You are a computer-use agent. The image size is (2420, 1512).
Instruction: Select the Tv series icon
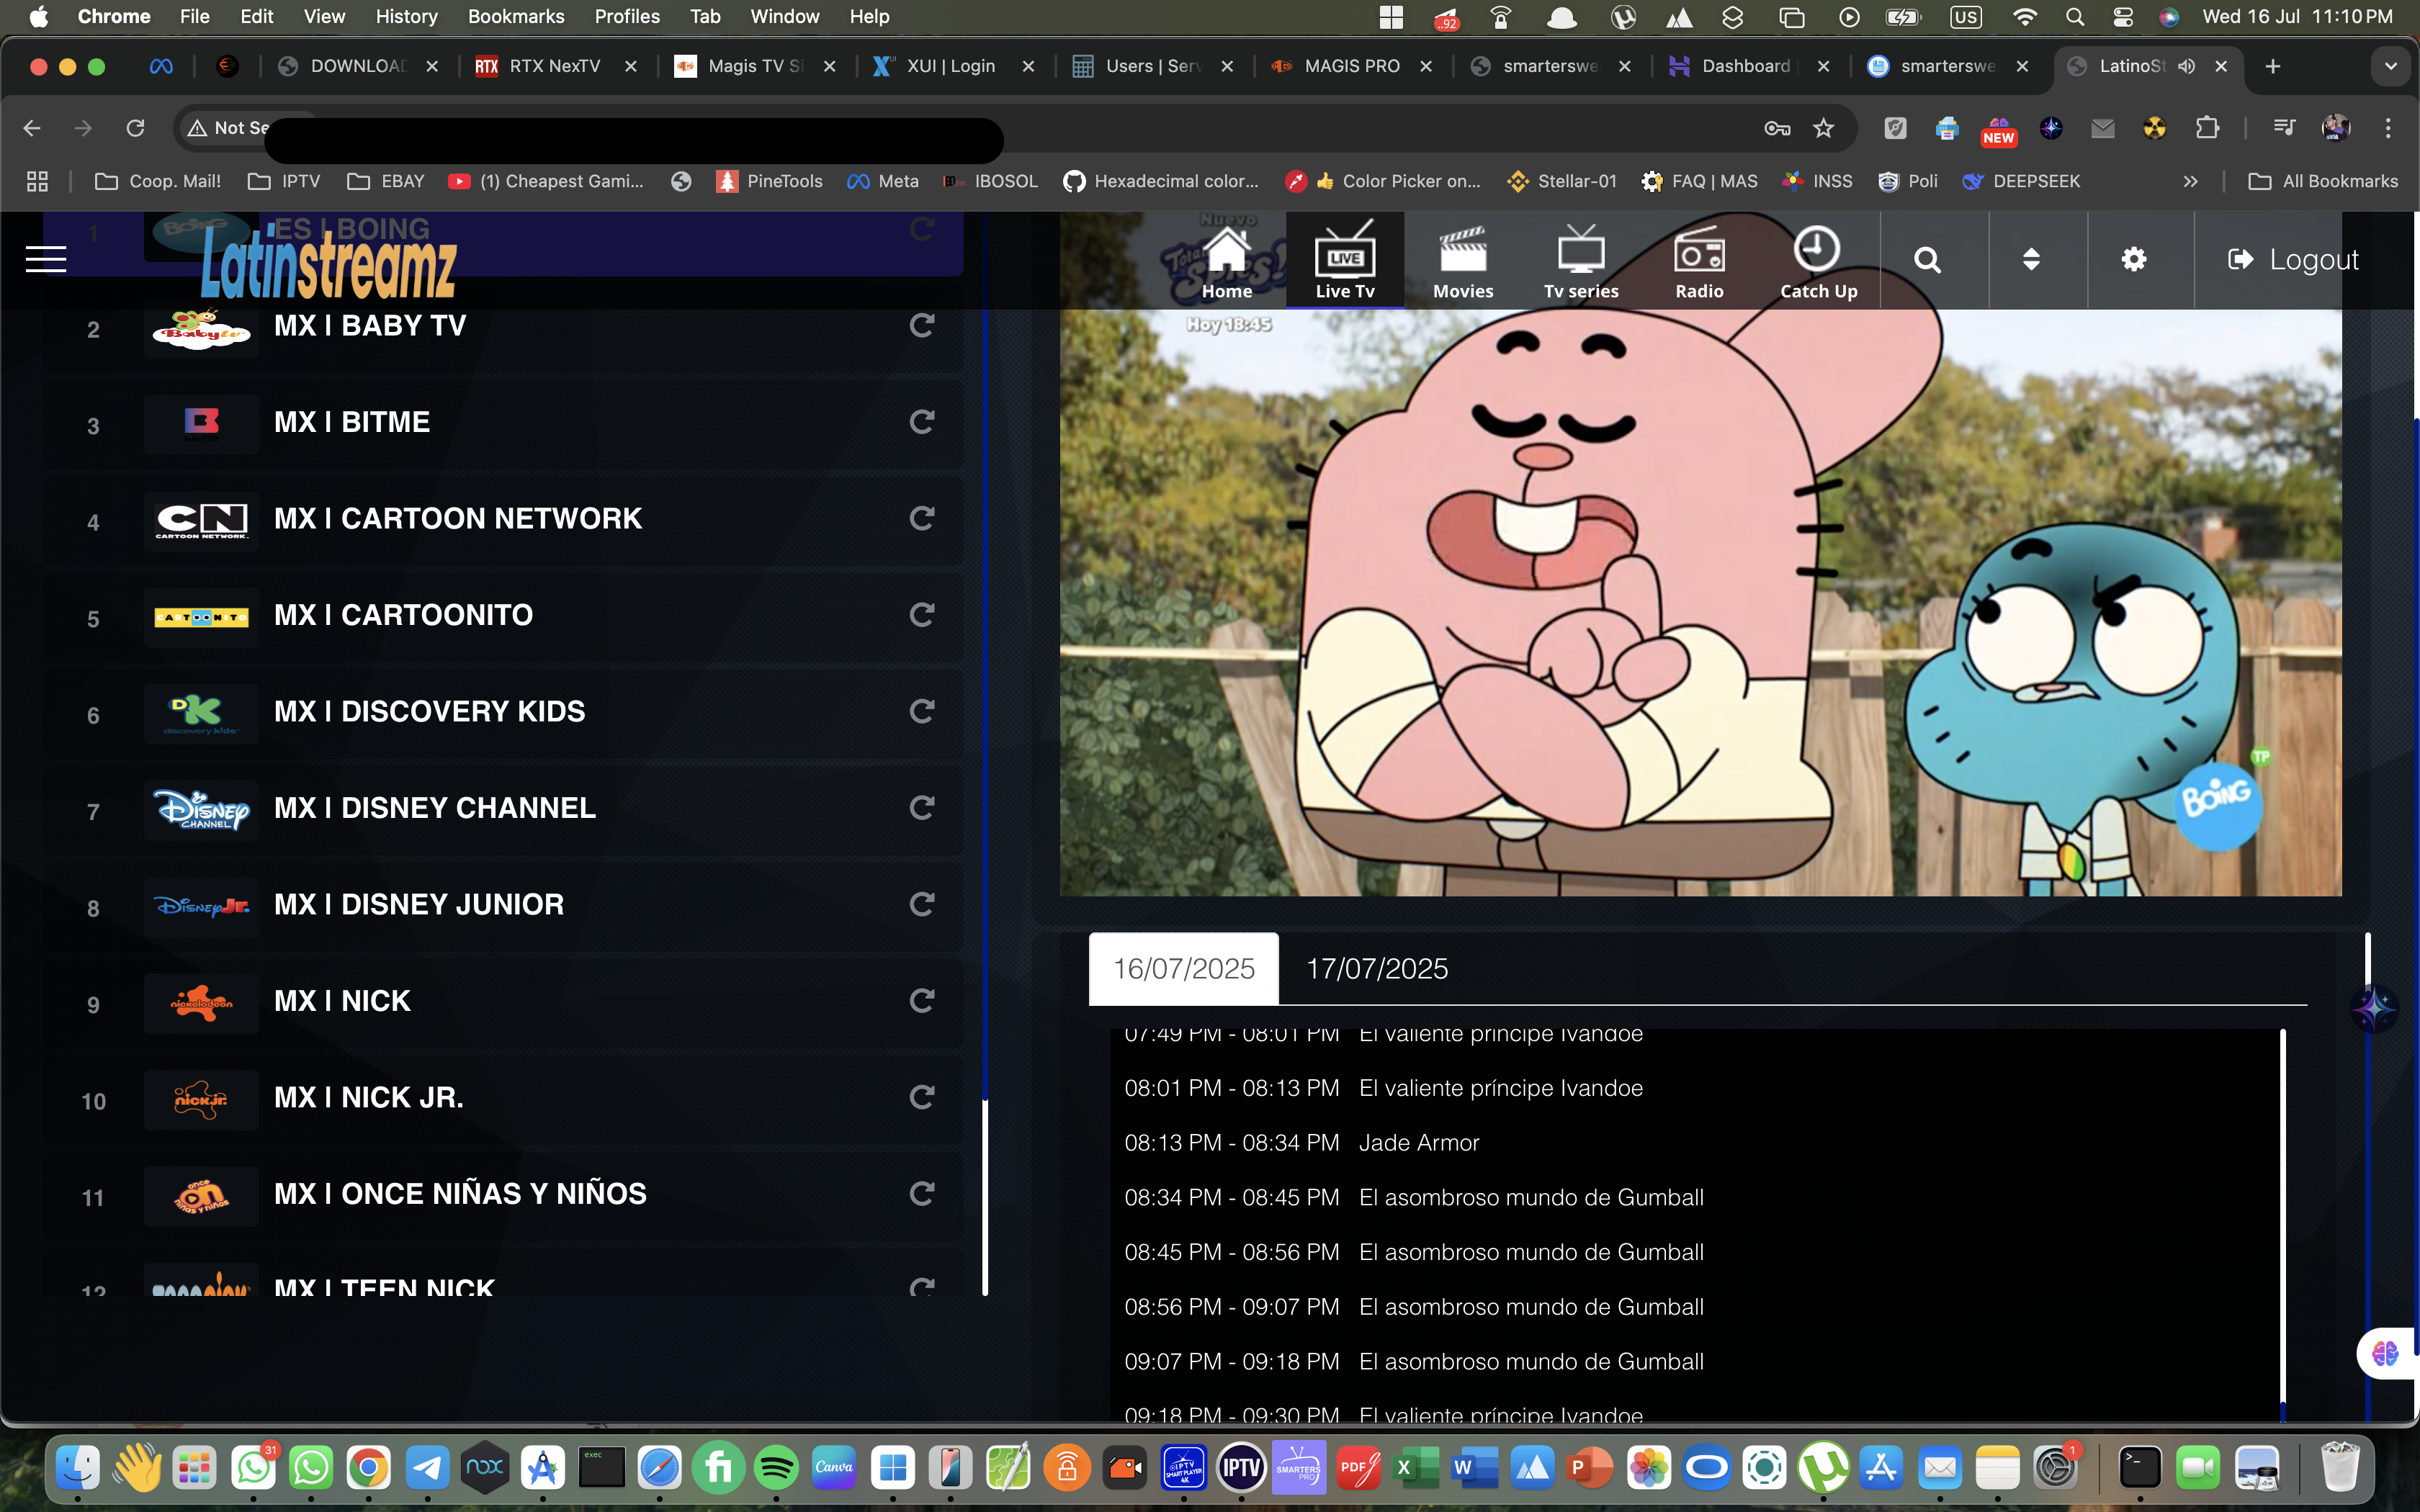click(1580, 258)
